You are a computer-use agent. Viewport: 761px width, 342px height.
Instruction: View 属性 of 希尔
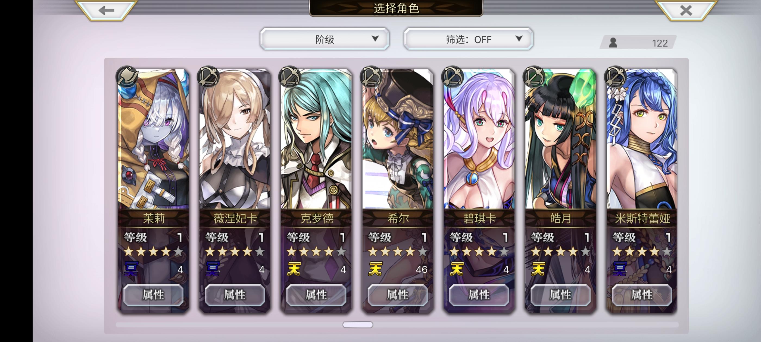(398, 295)
